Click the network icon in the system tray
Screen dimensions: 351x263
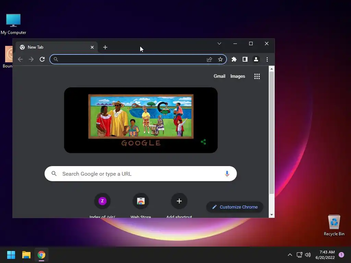(299, 255)
